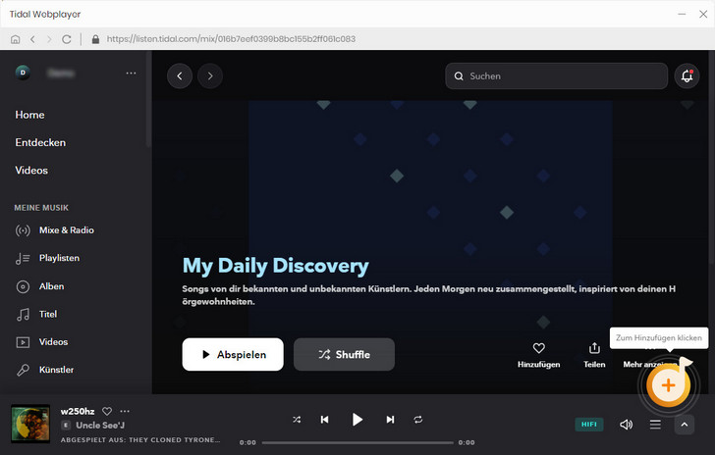Viewport: 715px width, 455px height.
Task: Click the sidebar scrollbar
Action: [x=148, y=99]
